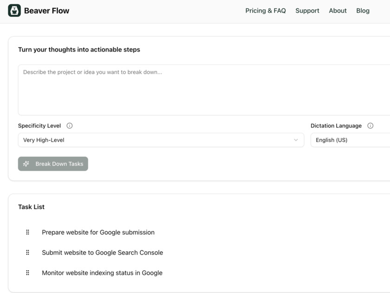Open the About page

(338, 11)
